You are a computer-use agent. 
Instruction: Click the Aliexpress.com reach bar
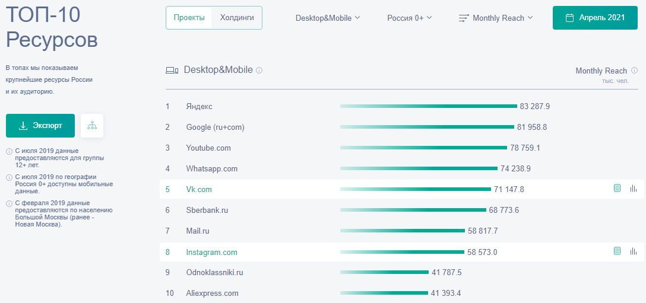pyautogui.click(x=384, y=293)
